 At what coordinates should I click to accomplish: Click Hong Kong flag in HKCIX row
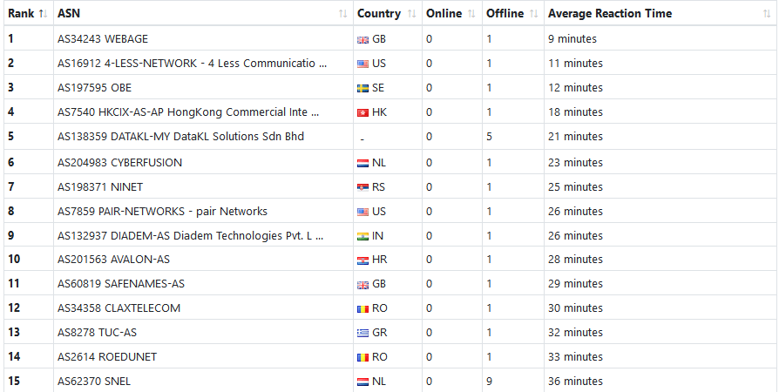(x=362, y=112)
